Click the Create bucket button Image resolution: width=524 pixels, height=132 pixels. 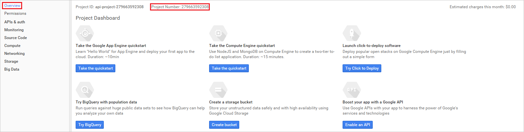224,125
